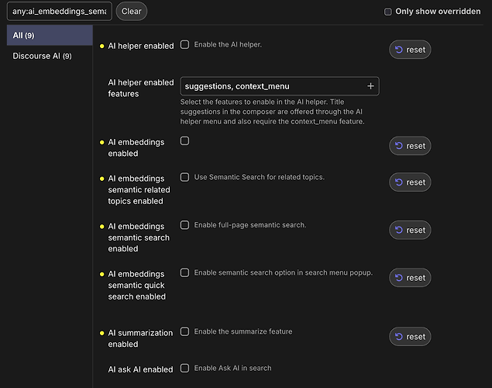Tick the Only show overridden checkbox

[x=388, y=12]
